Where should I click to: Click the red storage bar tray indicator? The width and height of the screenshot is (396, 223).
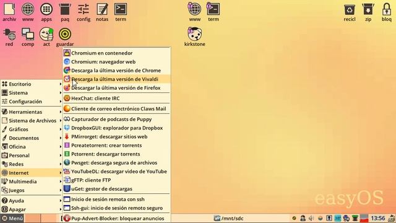(x=364, y=218)
